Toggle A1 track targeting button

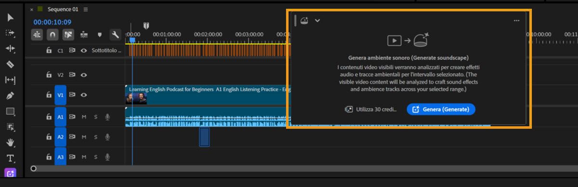pos(60,117)
